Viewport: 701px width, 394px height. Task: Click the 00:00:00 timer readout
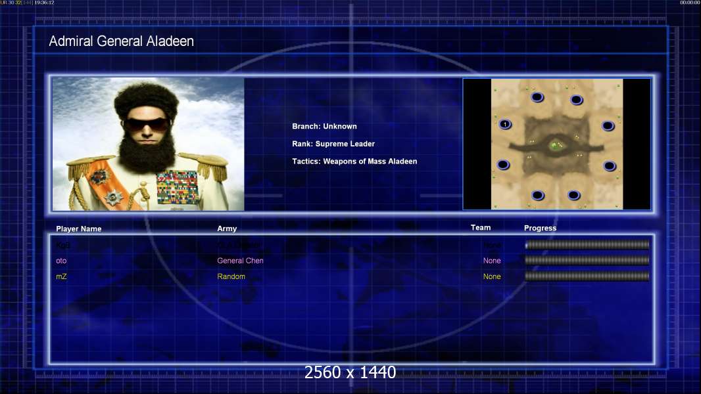point(690,3)
